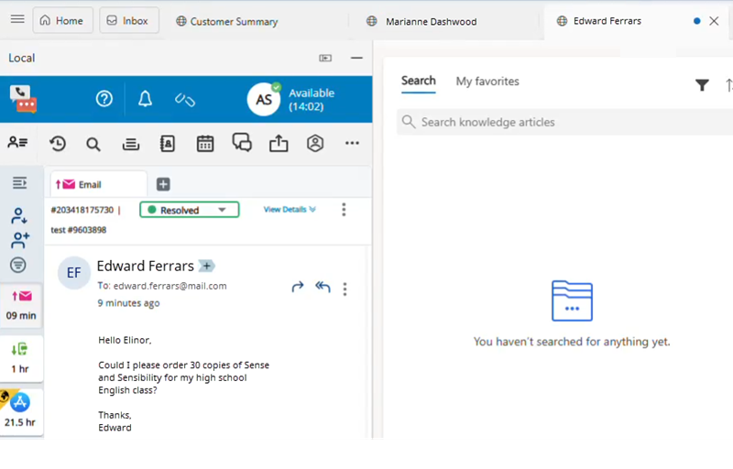
Task: Open the toolbar more options ellipsis
Action: point(352,144)
